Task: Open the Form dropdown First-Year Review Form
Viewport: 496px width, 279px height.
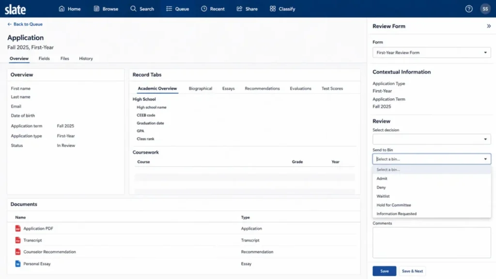Action: 432,52
